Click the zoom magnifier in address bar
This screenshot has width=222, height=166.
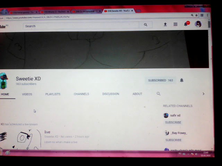[192, 15]
